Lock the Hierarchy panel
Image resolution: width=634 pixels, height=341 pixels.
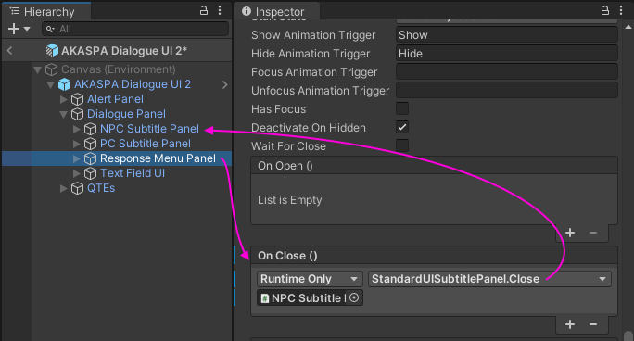click(x=204, y=10)
